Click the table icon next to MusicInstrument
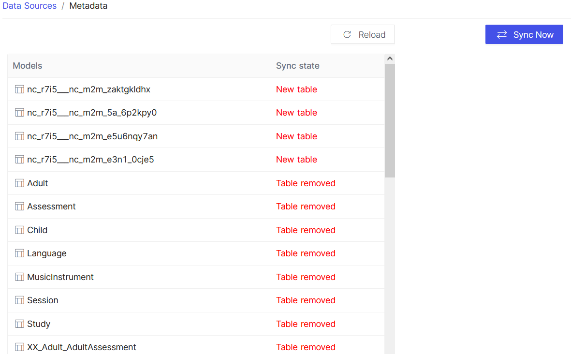571x354 pixels. 19,277
